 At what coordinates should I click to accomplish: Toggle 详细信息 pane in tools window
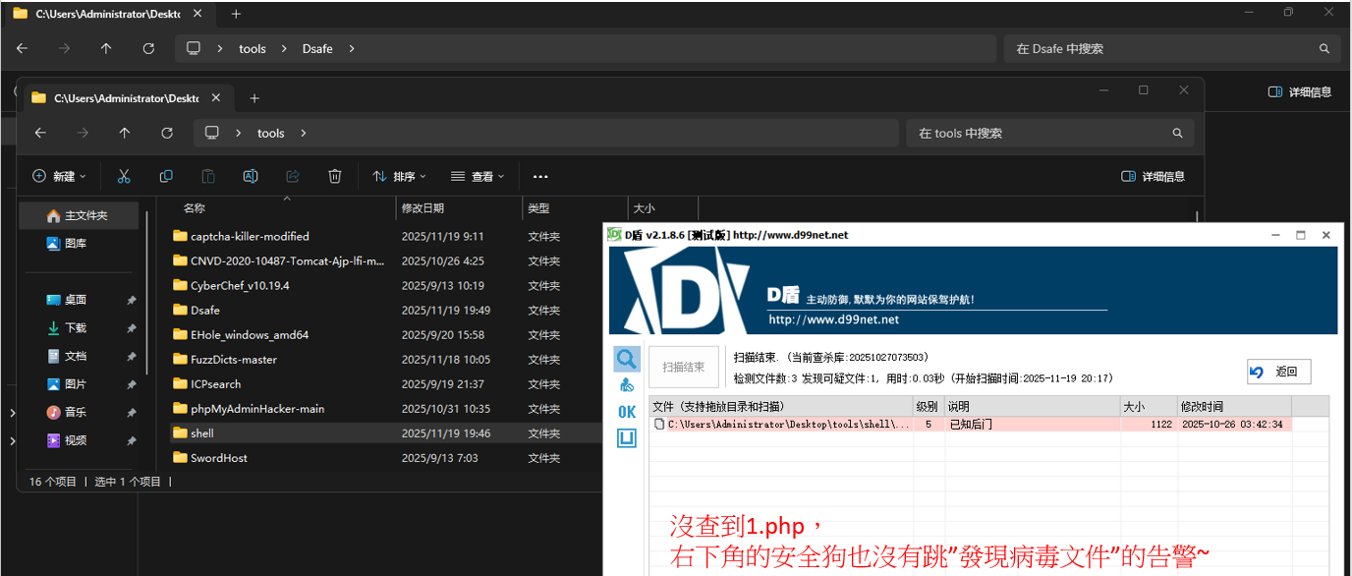tap(1154, 176)
